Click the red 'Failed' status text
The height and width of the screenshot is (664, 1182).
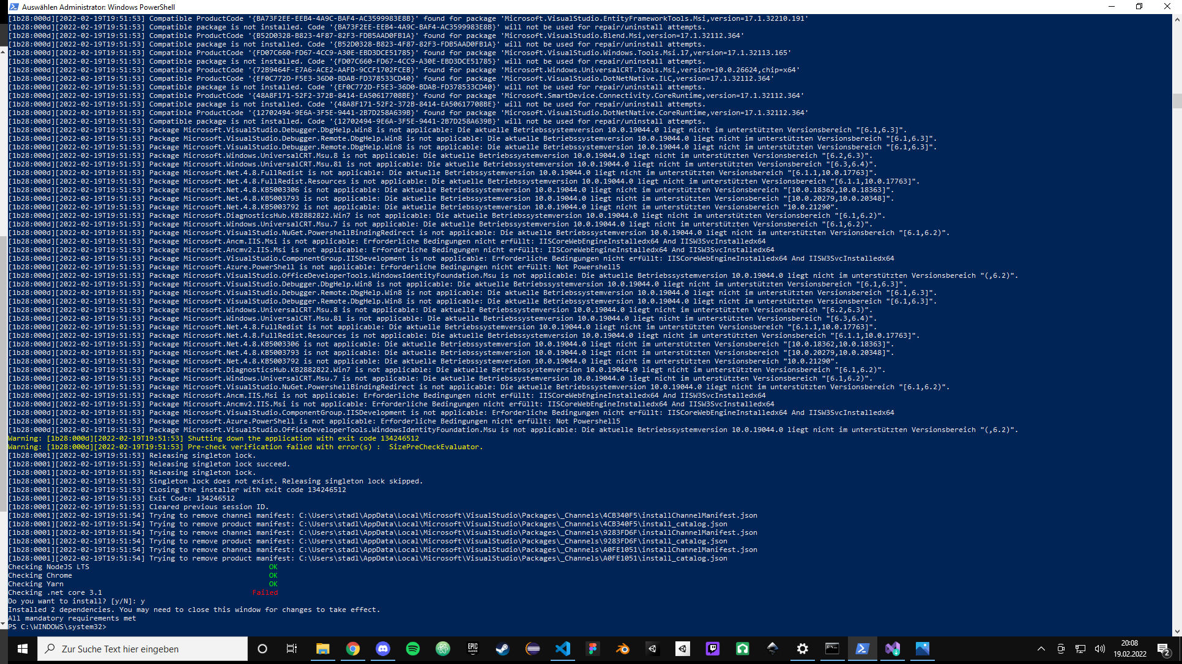coord(265,592)
